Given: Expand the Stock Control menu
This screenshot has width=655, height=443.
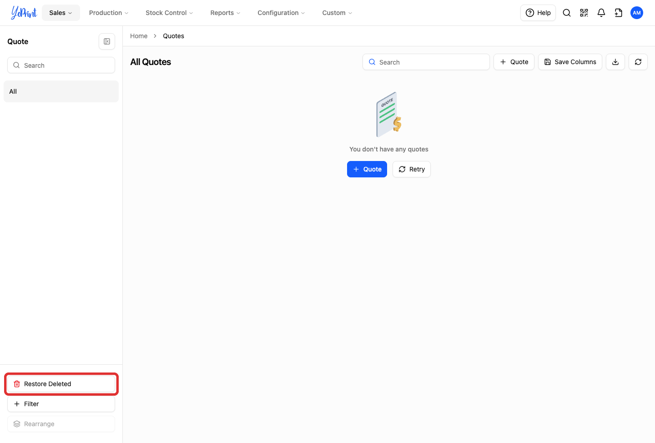Looking at the screenshot, I should 169,13.
